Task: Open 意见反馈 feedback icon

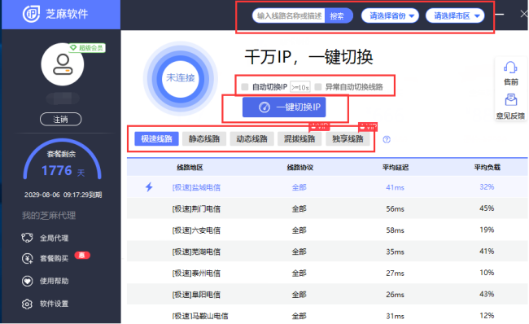Action: click(x=511, y=100)
